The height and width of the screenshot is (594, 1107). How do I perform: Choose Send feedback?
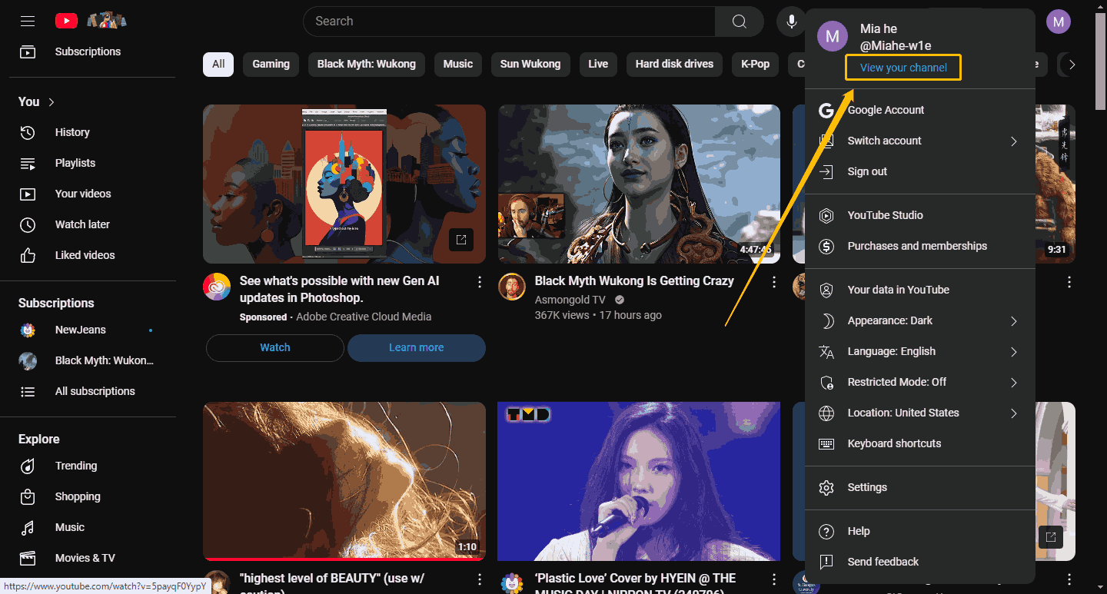pos(920,562)
